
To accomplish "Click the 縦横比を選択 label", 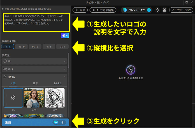I will [x=9, y=41].
